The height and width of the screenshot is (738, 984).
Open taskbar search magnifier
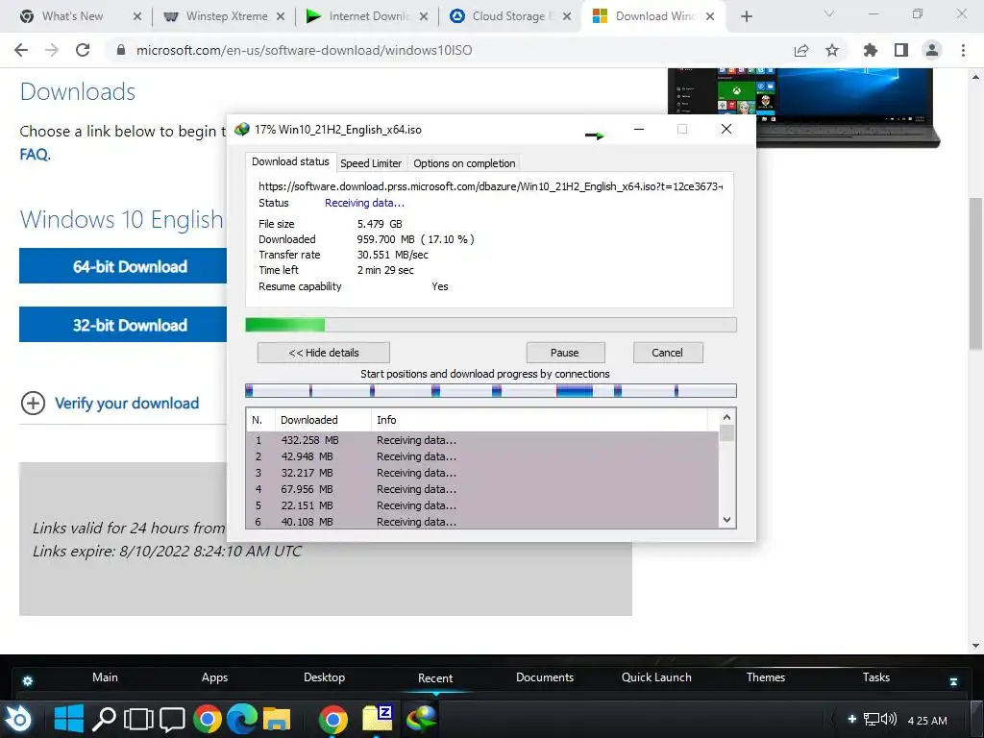tap(104, 719)
